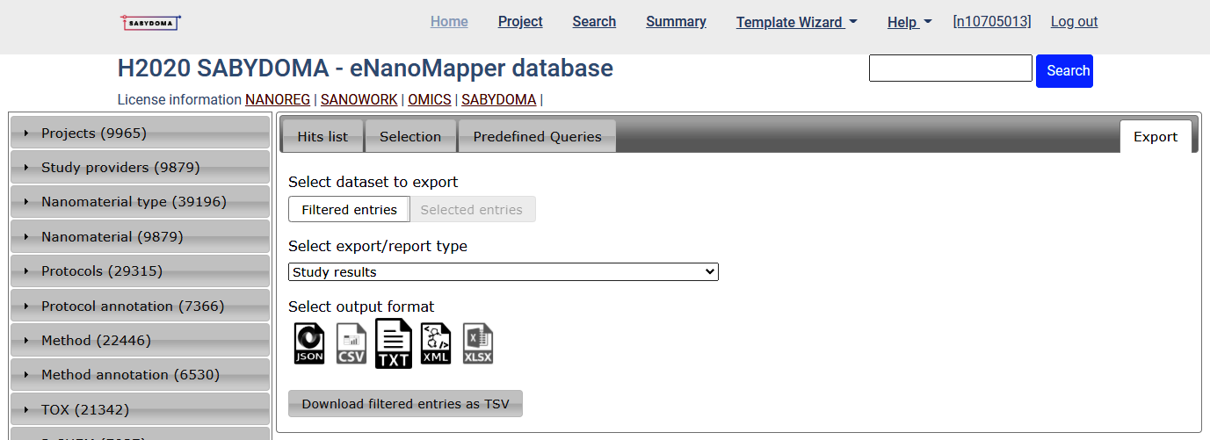
Task: Toggle Filtered entries dataset option
Action: pos(349,210)
